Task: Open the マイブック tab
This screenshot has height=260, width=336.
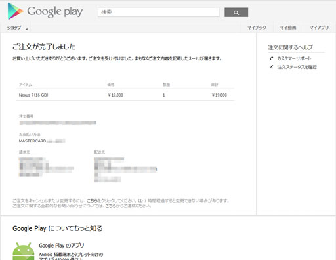Action: coord(257,28)
